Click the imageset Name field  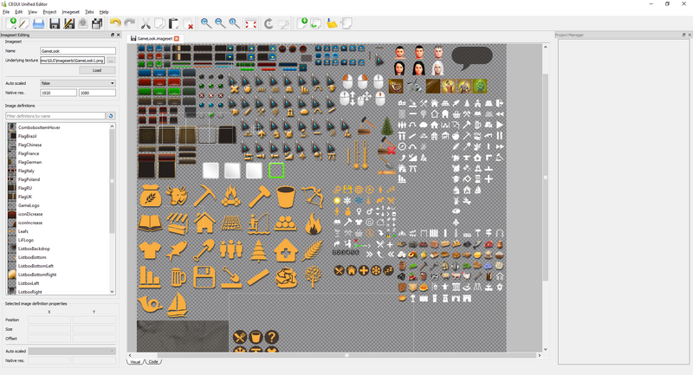pos(78,51)
